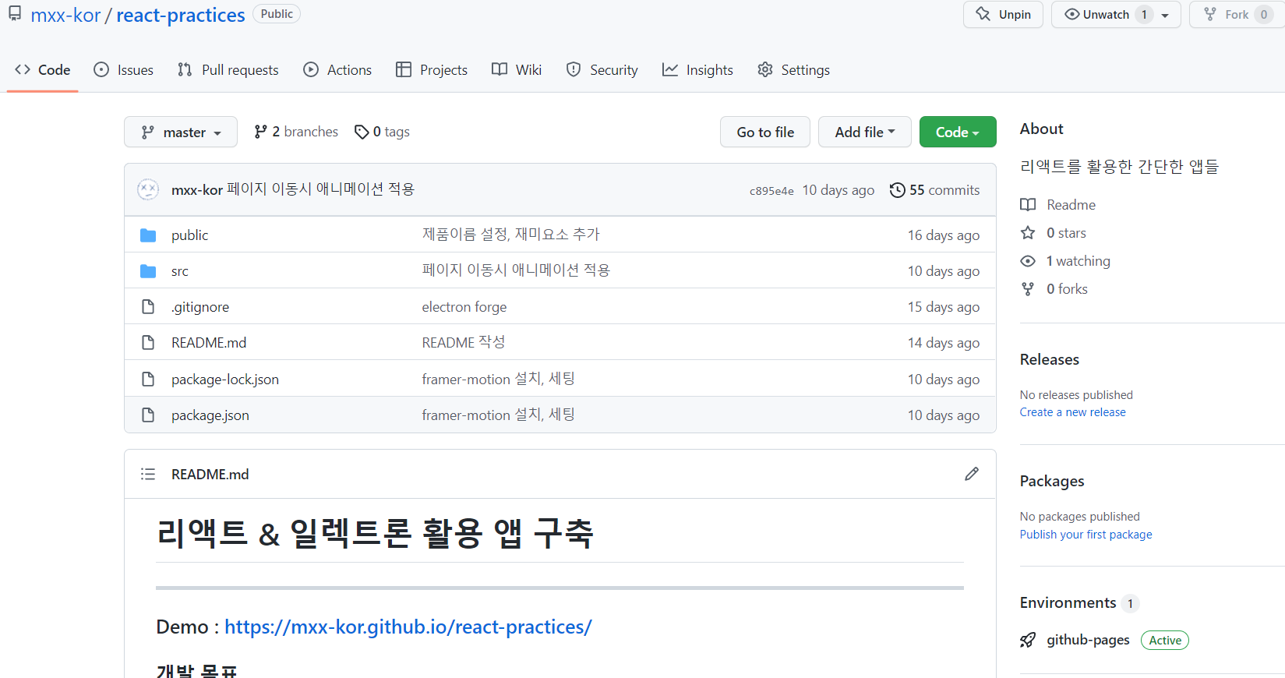Screen dimensions: 1285x678
Task: Click the commits history clock icon
Action: pos(898,190)
